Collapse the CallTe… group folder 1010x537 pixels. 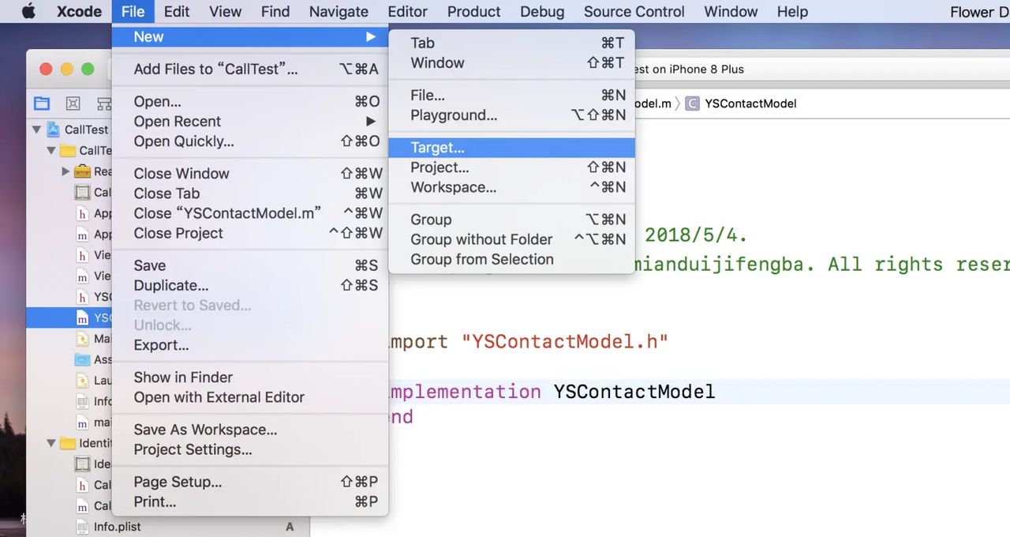coord(51,150)
